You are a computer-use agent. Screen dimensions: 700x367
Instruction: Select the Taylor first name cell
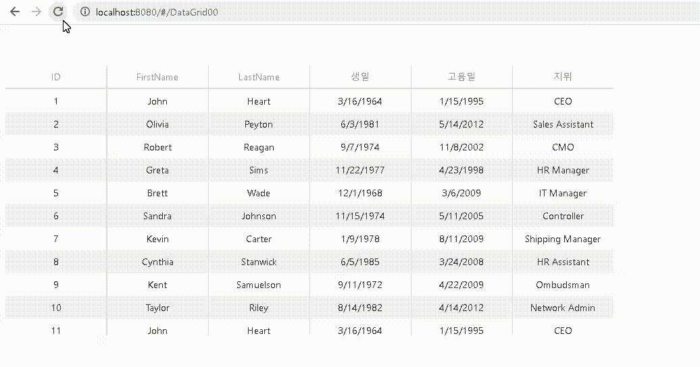[157, 308]
